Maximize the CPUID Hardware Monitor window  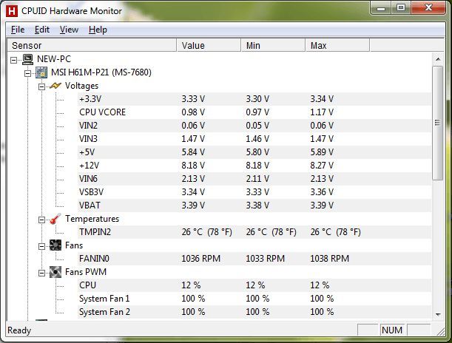[x=401, y=9]
